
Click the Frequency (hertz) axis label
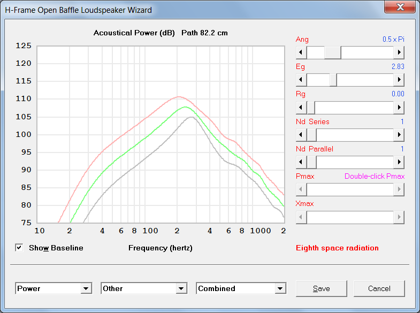coord(161,248)
